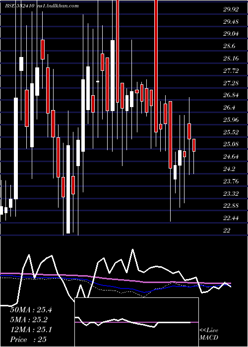248x347 pixels.
Task: Click the 27.72 price axis label
Action: point(231,71)
